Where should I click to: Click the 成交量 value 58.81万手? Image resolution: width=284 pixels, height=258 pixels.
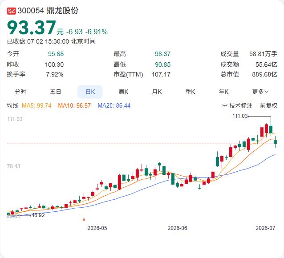coord(263,54)
